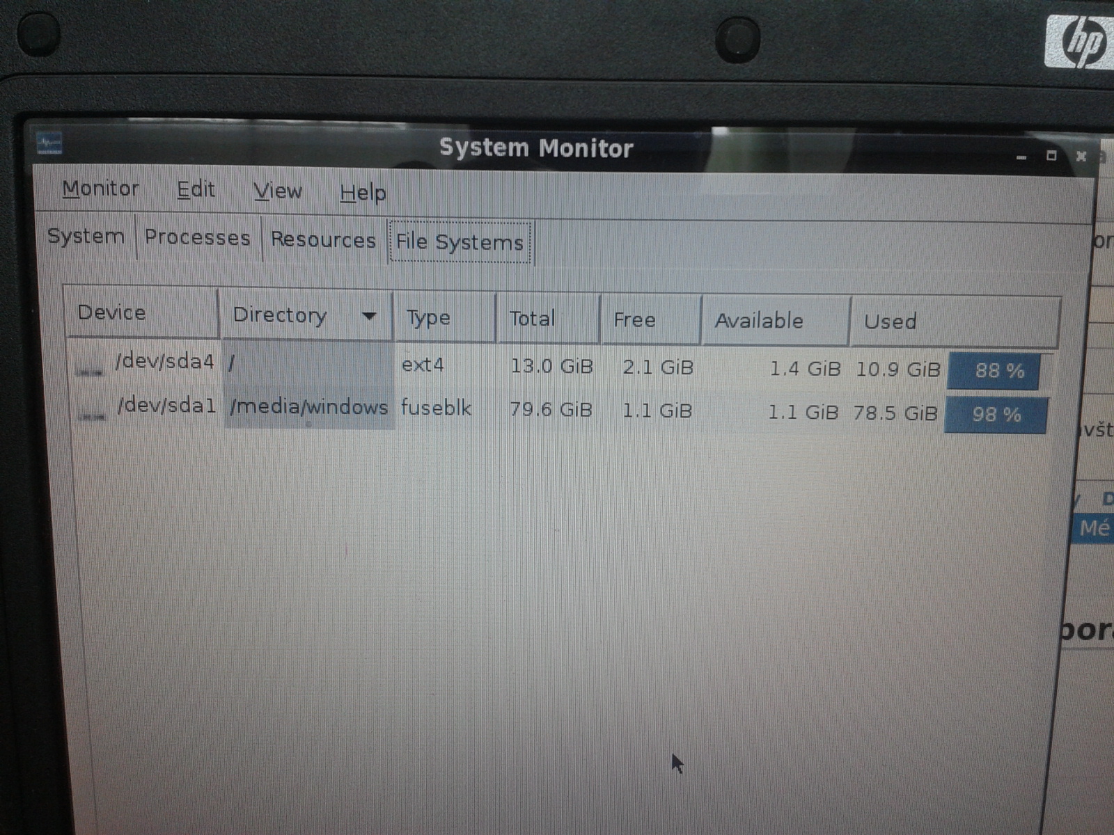Open the Monitor menu
The height and width of the screenshot is (835, 1114).
[x=100, y=189]
